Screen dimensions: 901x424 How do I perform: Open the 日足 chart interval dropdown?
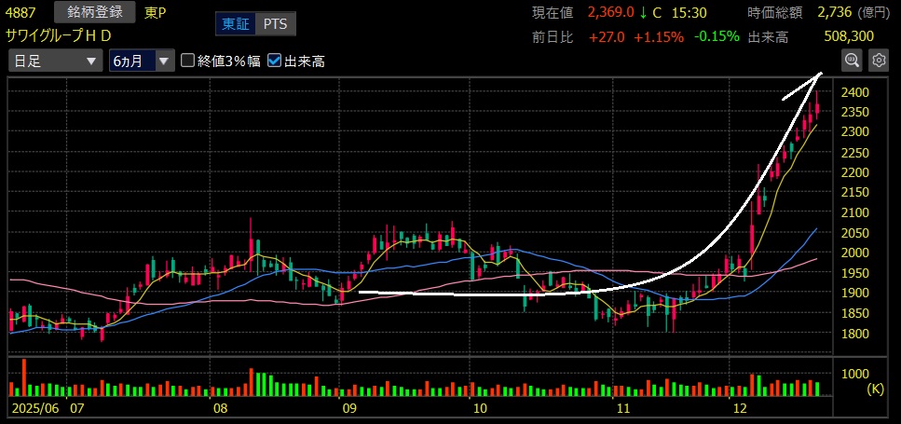tap(55, 61)
